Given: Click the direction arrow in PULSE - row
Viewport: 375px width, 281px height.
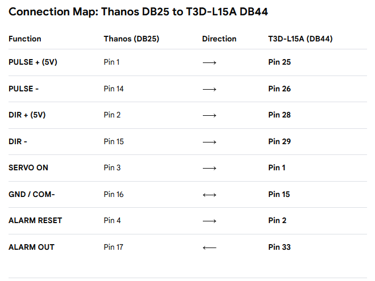Looking at the screenshot, I should point(210,89).
